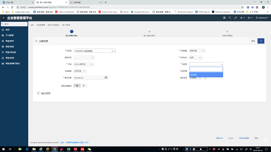Open the Chrome three-dot menu
The height and width of the screenshot is (152, 271).
268,7
